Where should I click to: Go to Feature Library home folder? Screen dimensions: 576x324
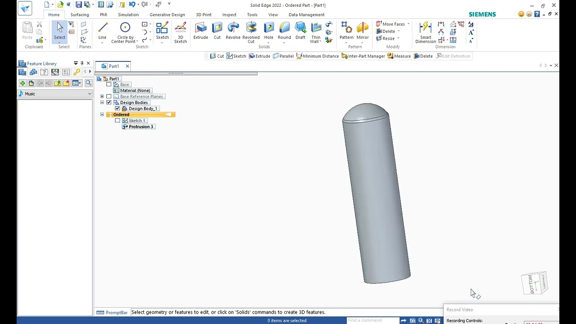pyautogui.click(x=31, y=83)
